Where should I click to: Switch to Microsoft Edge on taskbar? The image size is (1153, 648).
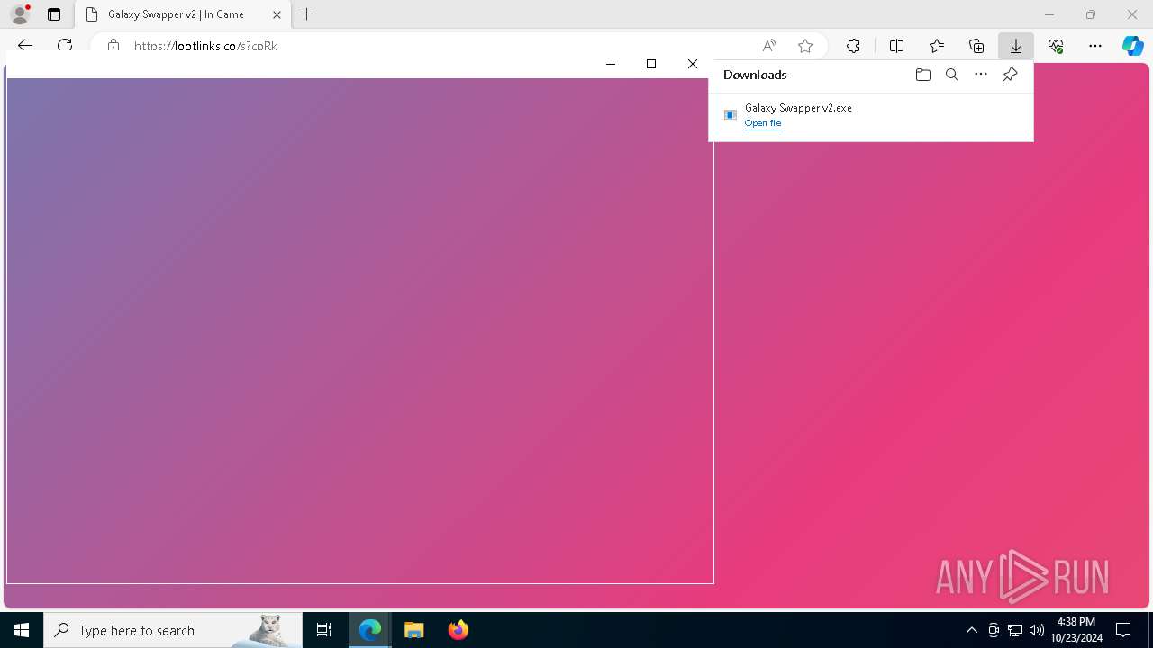click(x=370, y=630)
